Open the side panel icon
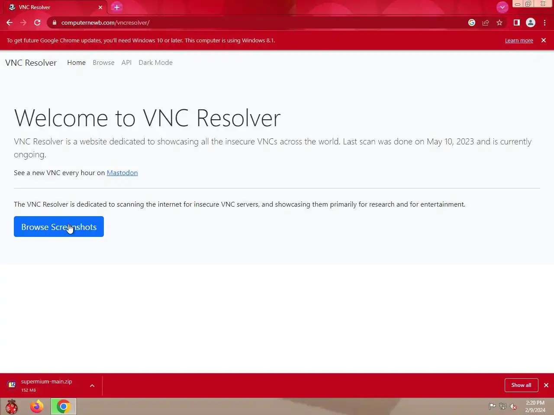The width and height of the screenshot is (554, 415). (x=516, y=22)
